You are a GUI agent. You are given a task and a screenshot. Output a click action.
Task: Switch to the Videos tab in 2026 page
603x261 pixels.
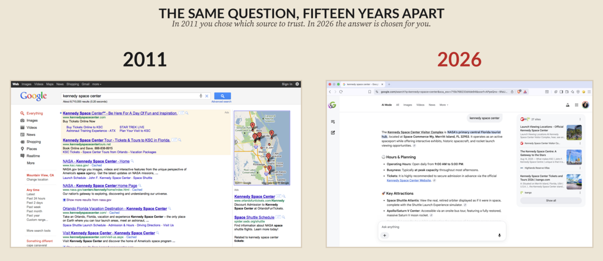click(420, 105)
